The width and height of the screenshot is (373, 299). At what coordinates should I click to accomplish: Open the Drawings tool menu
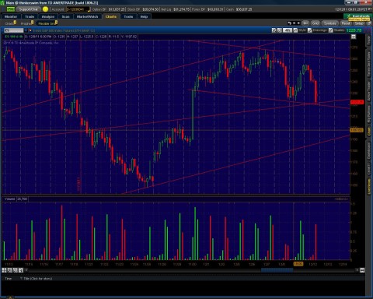(317, 30)
